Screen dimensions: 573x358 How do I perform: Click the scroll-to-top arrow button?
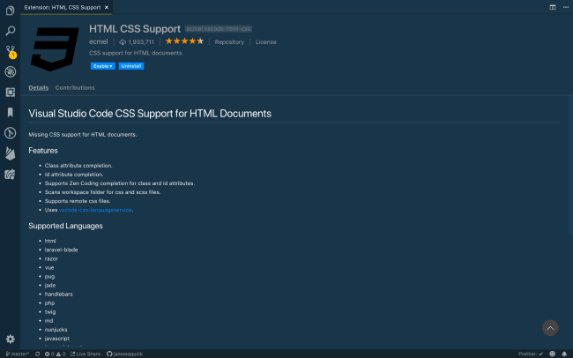coord(550,328)
